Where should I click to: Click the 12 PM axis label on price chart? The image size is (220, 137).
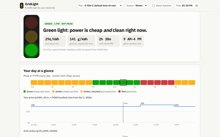(x=116, y=125)
